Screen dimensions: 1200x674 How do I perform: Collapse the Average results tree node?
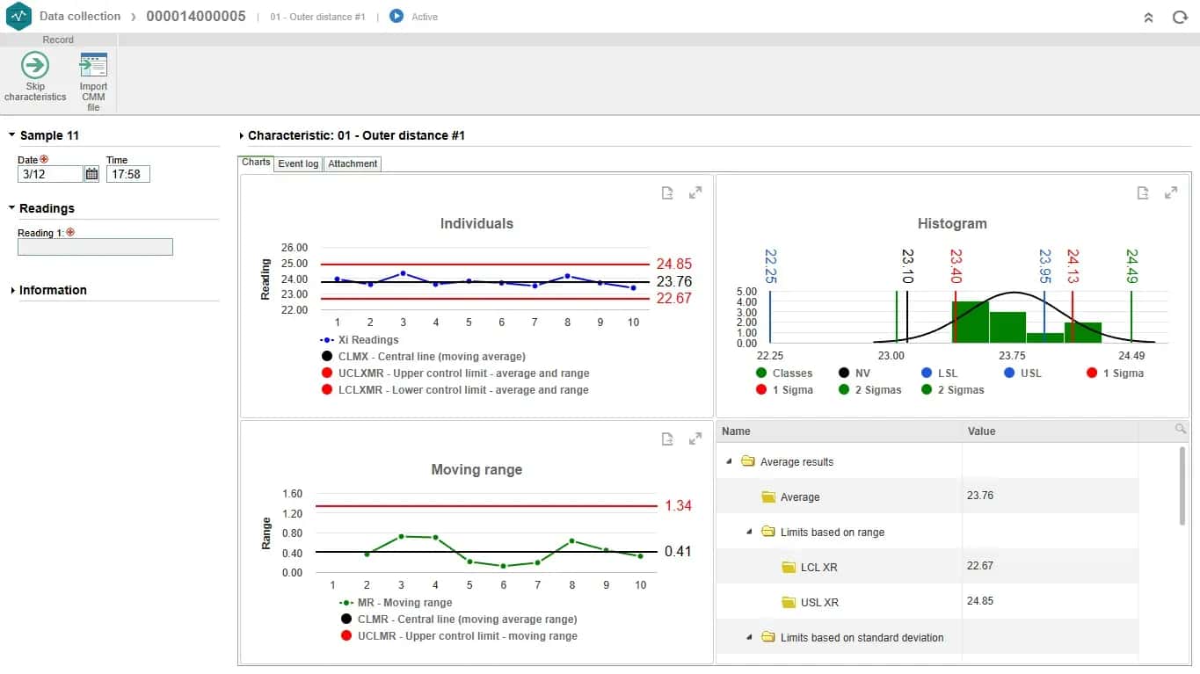(729, 461)
